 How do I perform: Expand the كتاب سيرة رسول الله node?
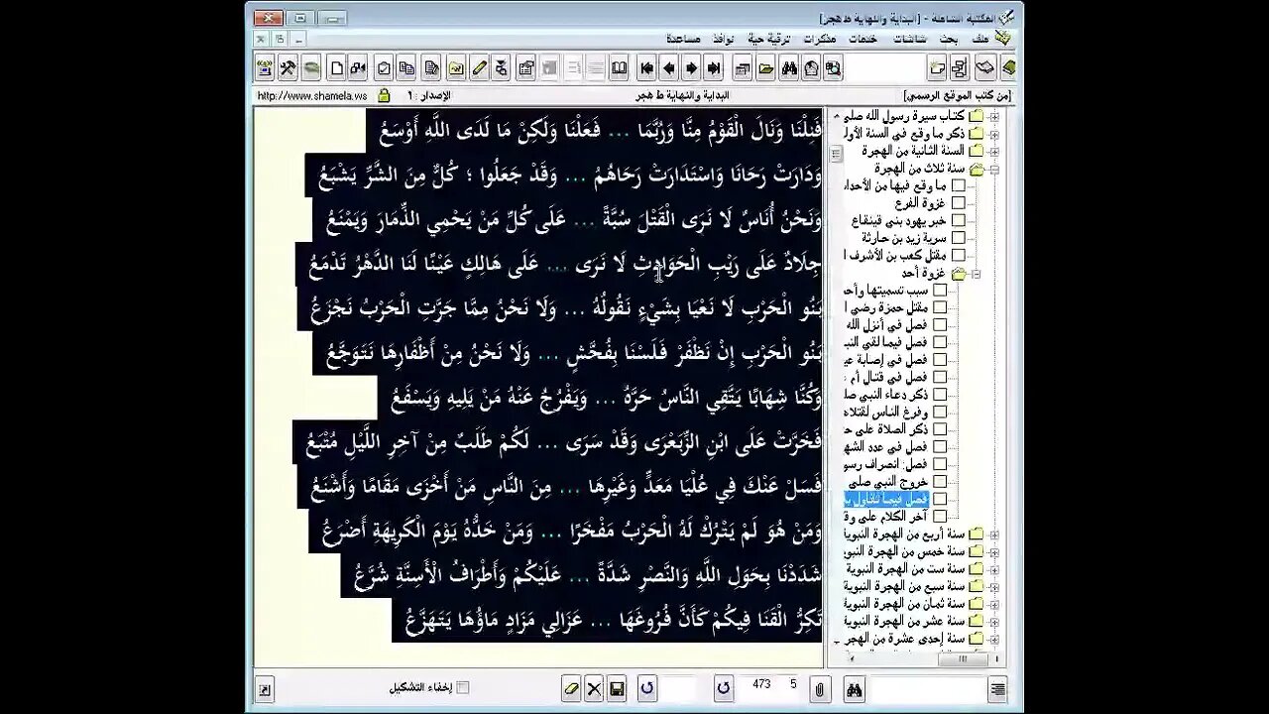pos(994,116)
